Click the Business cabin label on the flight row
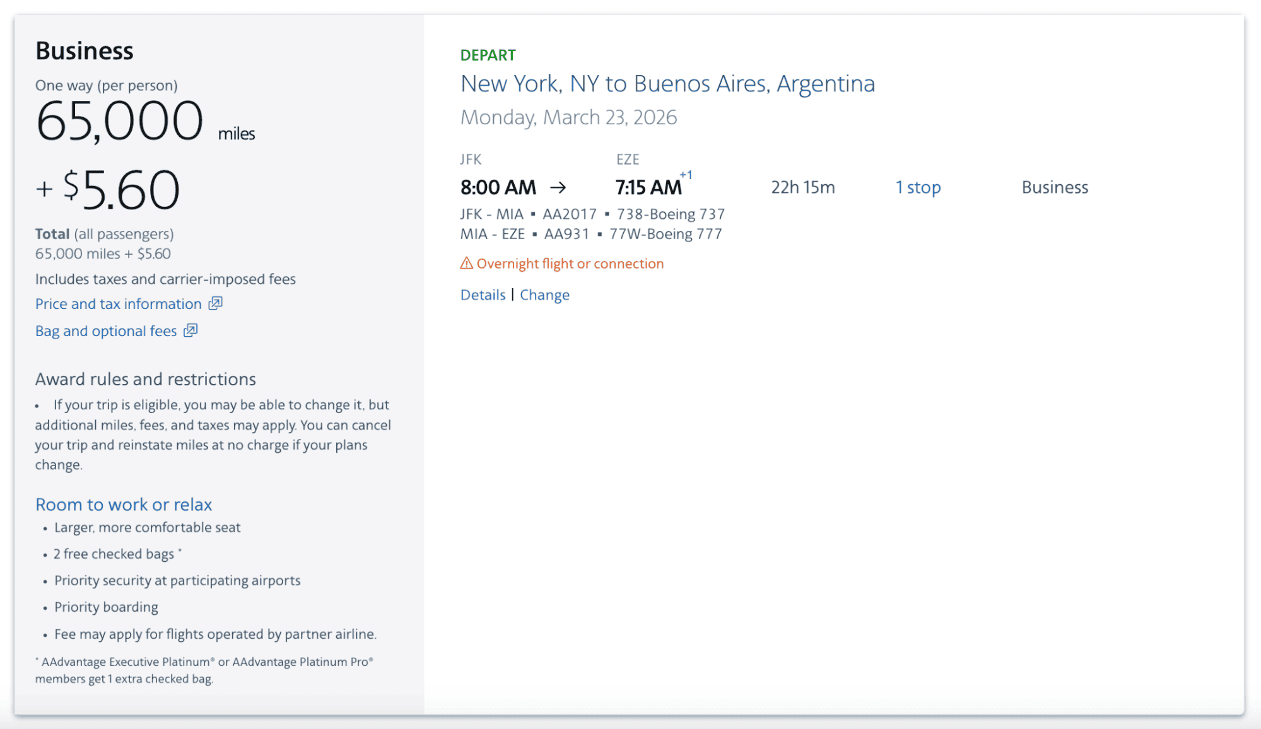 click(x=1054, y=187)
